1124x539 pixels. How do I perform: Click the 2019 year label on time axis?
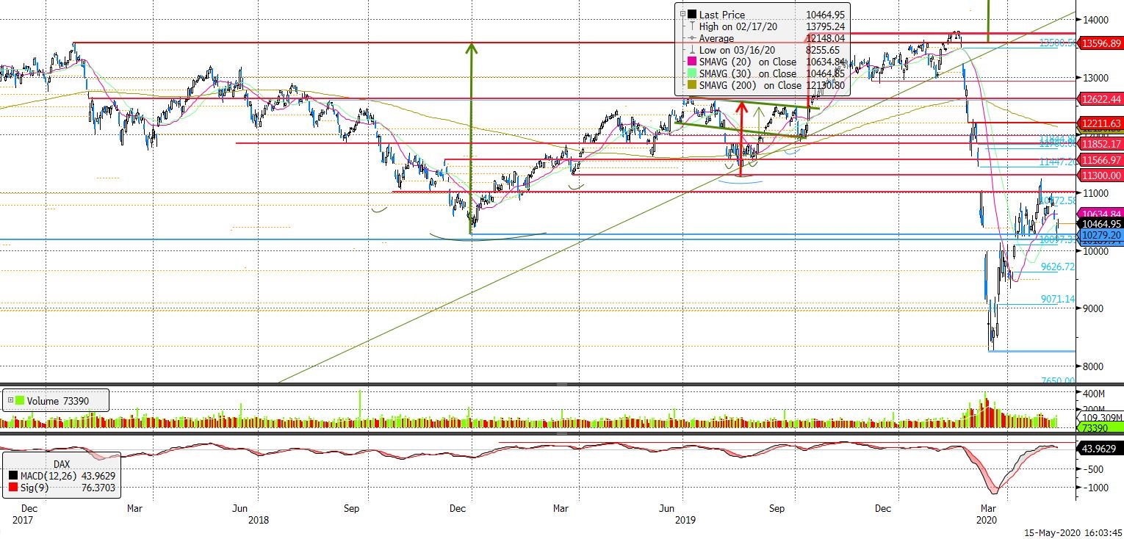coord(685,520)
